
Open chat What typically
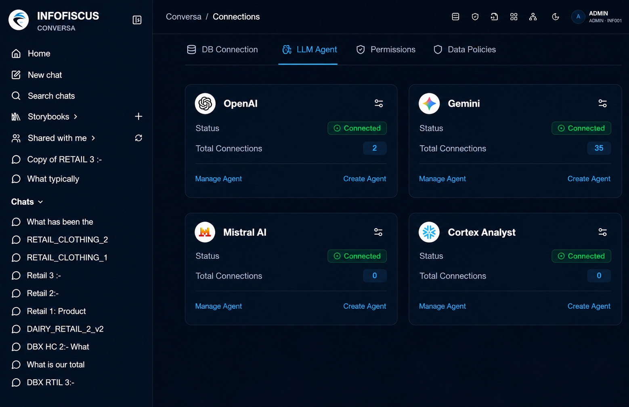tap(46, 179)
